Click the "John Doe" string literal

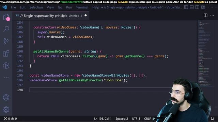113,80
